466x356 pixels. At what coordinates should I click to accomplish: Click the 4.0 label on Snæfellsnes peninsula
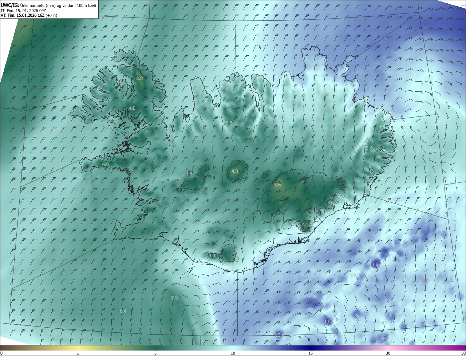105,165
